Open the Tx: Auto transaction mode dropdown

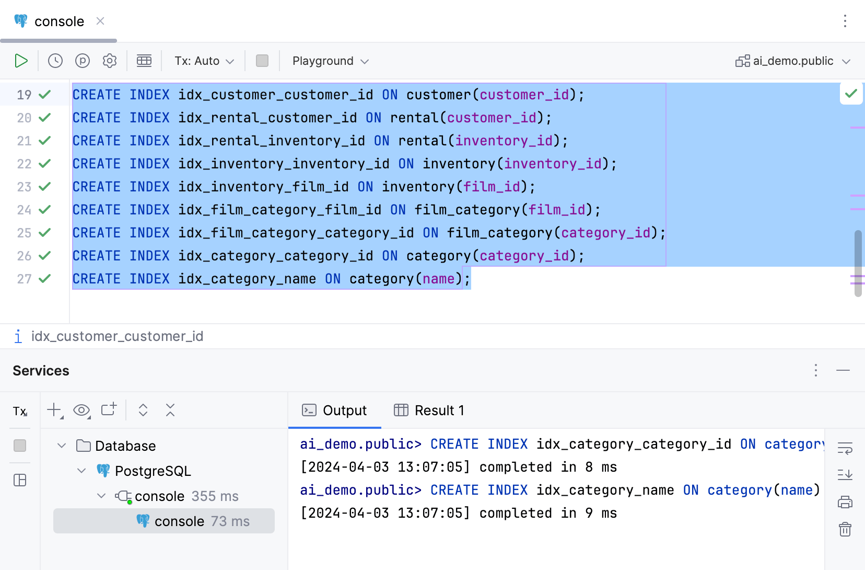tap(204, 61)
